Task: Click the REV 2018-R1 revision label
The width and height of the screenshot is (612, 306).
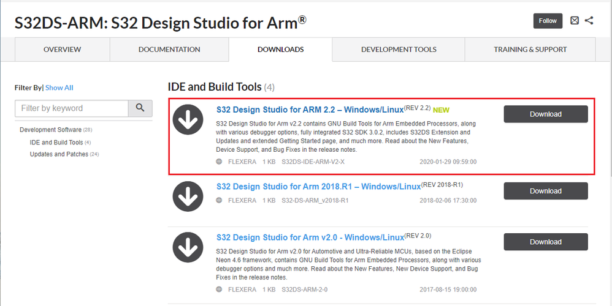Action: (x=442, y=185)
